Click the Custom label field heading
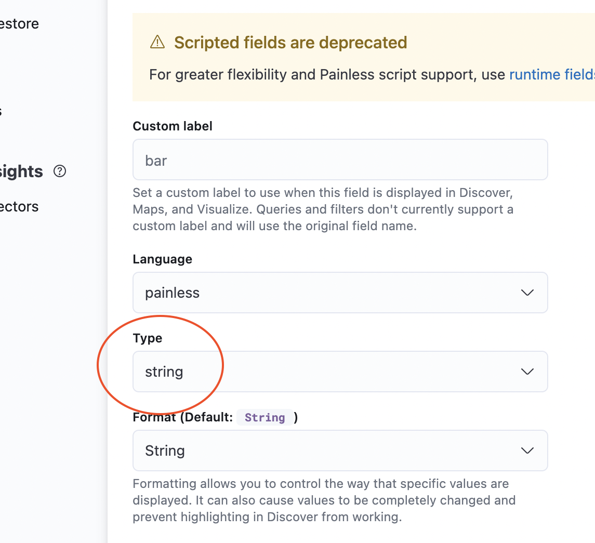 (x=173, y=126)
